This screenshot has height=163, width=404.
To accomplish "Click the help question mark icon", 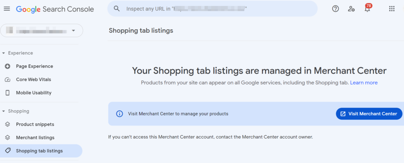I will 335,9.
